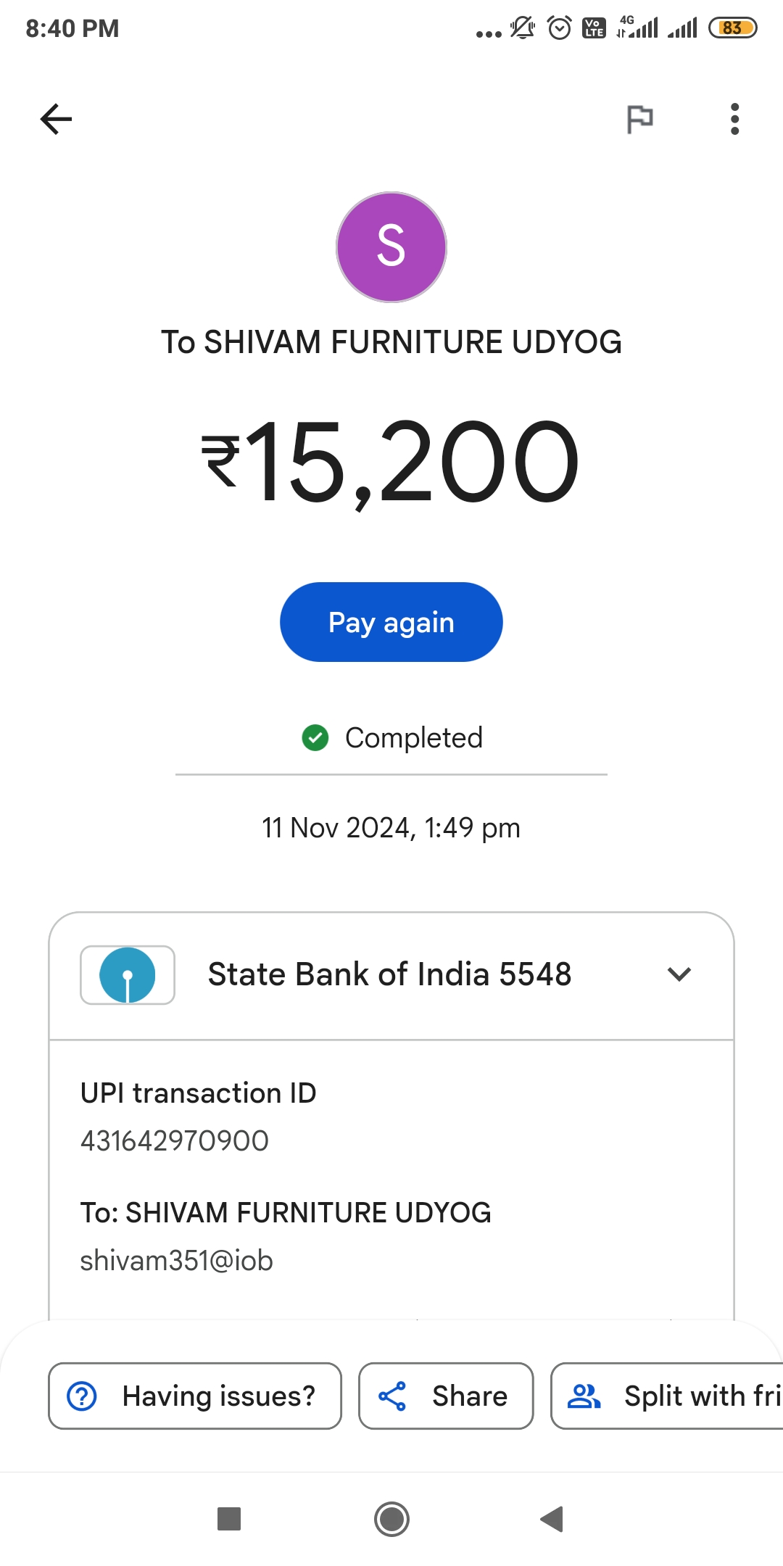Tap the green Completed checkmark icon
The height and width of the screenshot is (1566, 783).
tap(315, 738)
